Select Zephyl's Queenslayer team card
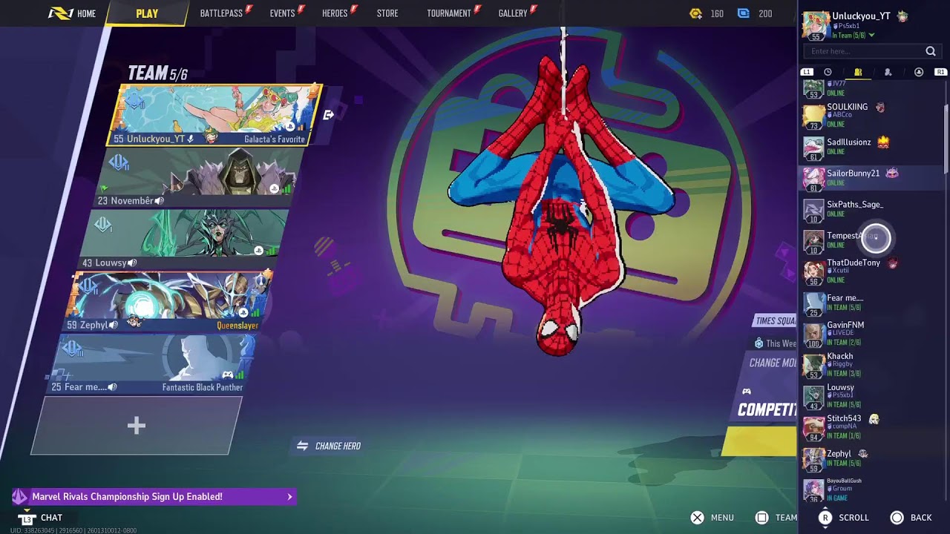The image size is (950, 534). point(168,302)
